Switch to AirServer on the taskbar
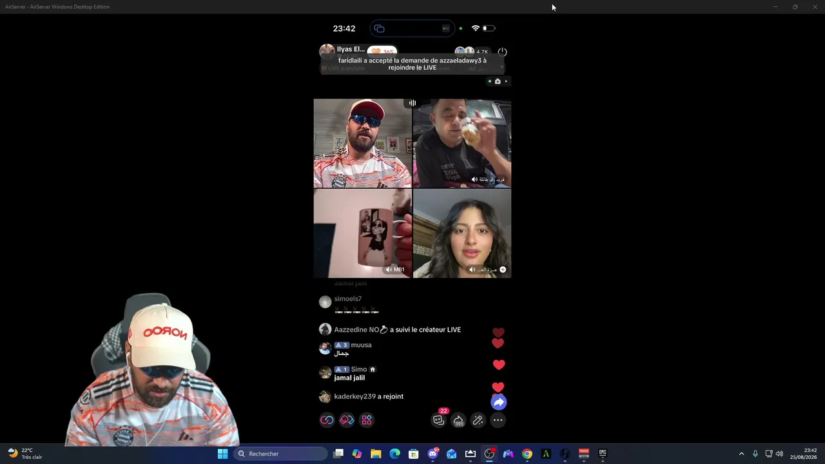825x464 pixels. tap(471, 454)
